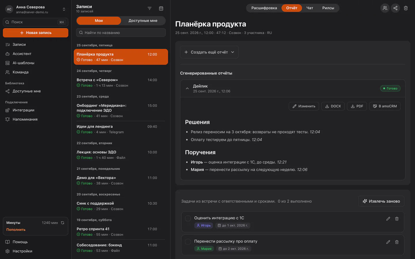The image size is (415, 259).
Task: Collapse the Дейлик report section
Action: [187, 88]
